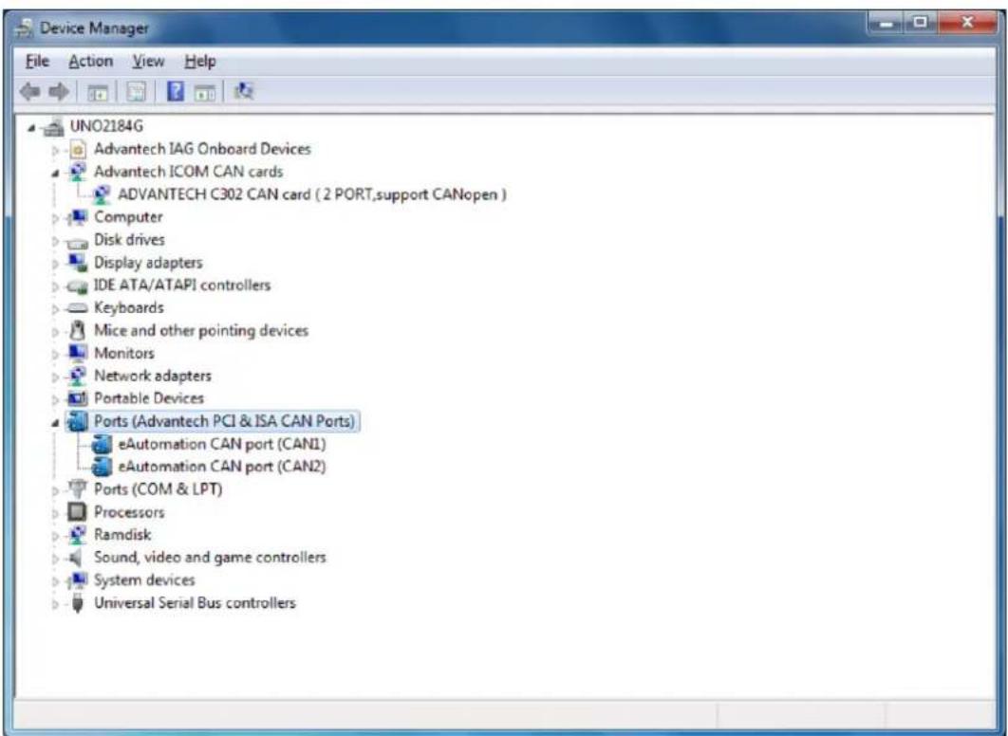Expand Universal Serial Bus controllers arrow

coord(55,604)
